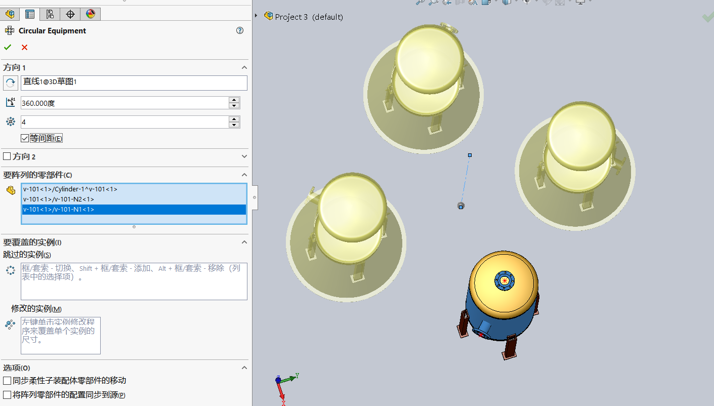The height and width of the screenshot is (406, 714).
Task: Click the flange nozzle atop the blue tank
Action: (x=504, y=280)
